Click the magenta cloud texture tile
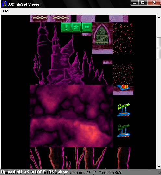 click(71, 116)
